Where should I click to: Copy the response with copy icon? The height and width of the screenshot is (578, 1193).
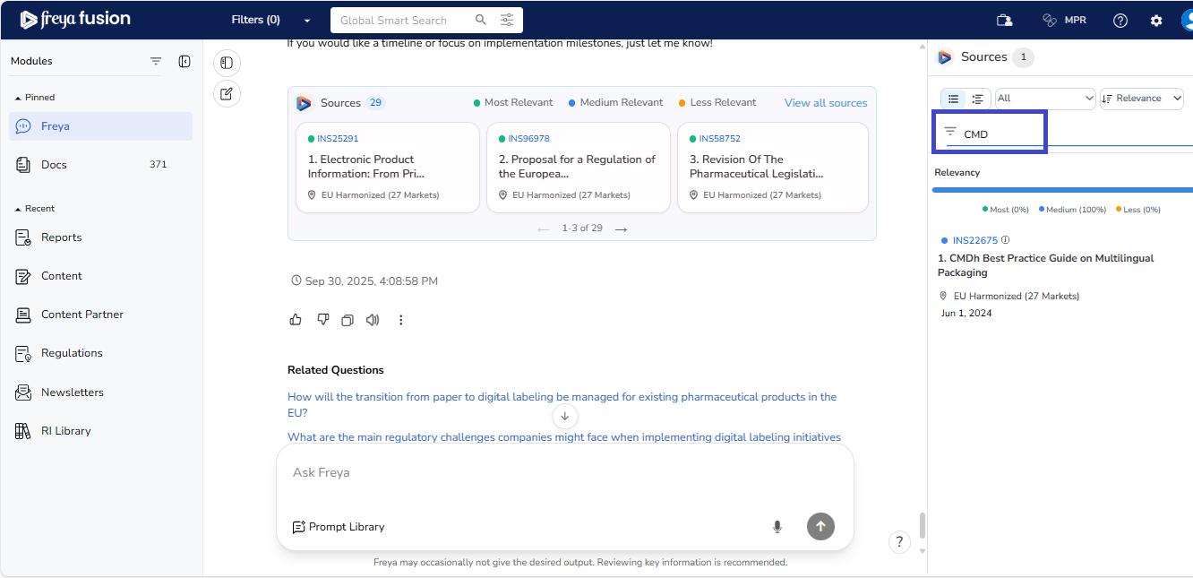[x=348, y=320]
